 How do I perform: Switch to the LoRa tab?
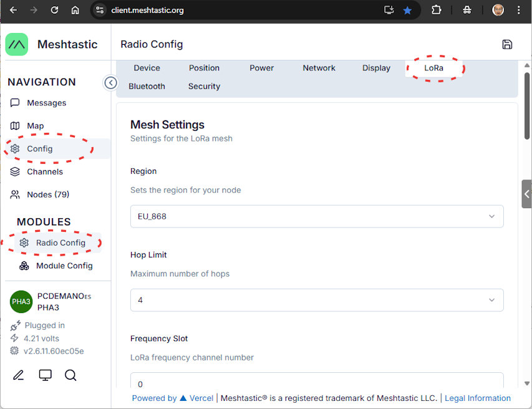click(x=433, y=68)
